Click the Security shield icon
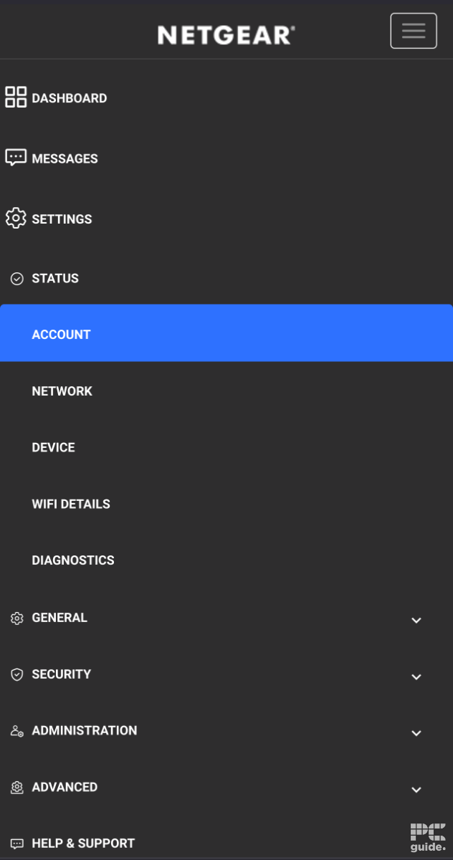The width and height of the screenshot is (453, 860). pos(17,674)
